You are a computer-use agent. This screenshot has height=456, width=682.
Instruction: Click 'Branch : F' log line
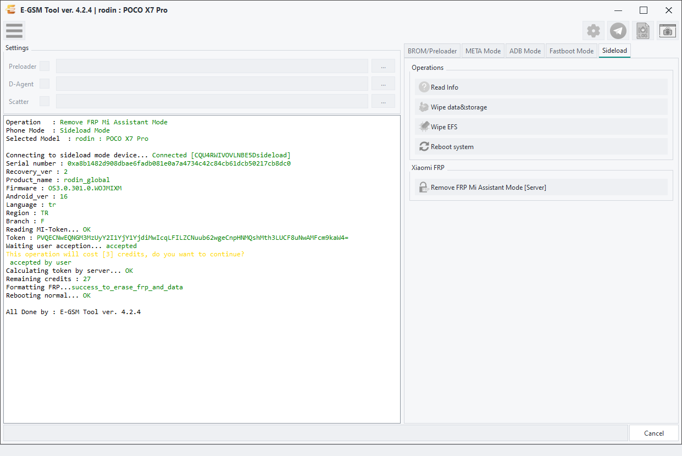25,221
